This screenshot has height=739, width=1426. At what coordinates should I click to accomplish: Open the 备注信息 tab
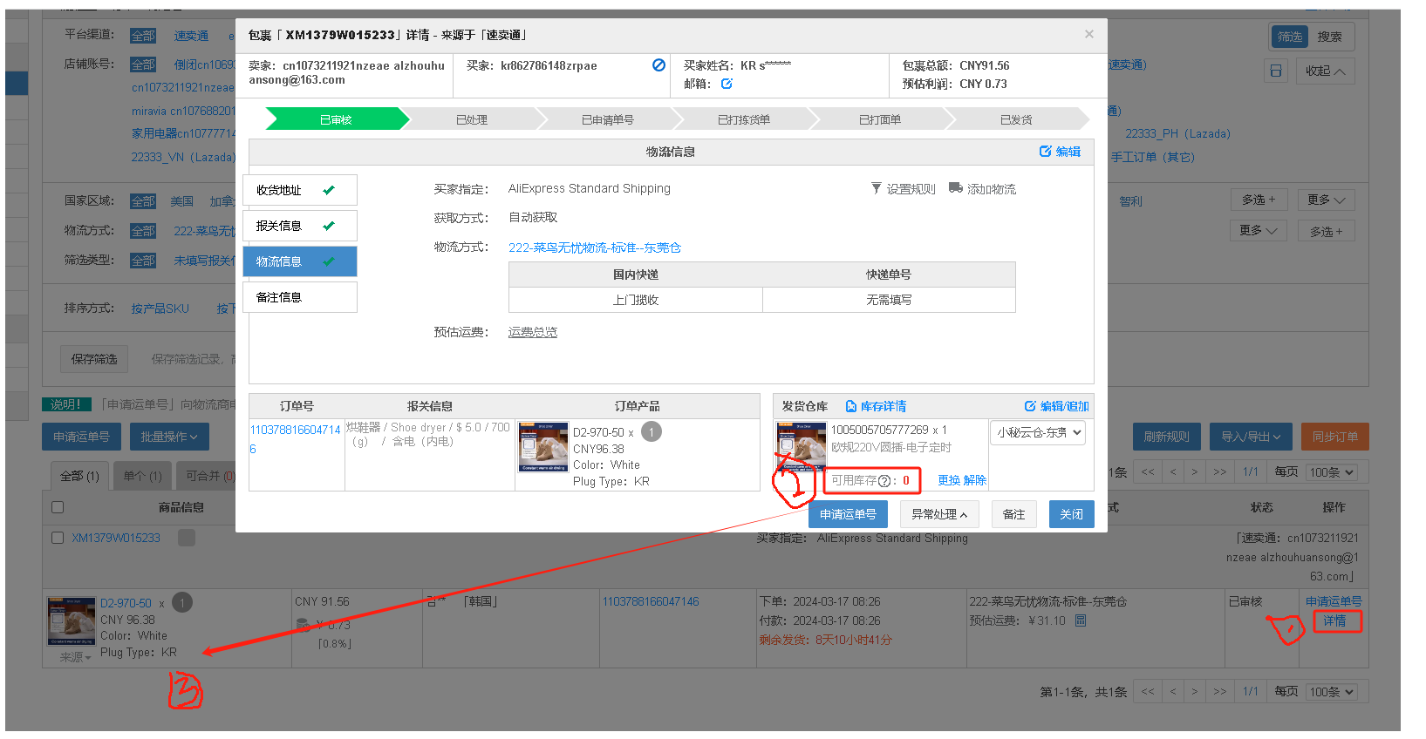coord(300,297)
